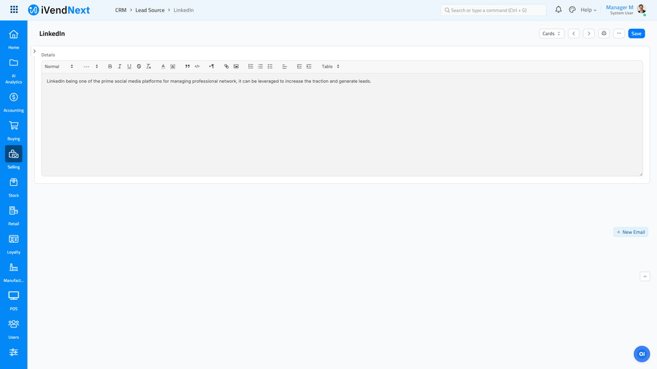Click inside the Details text editor

[x=342, y=125]
